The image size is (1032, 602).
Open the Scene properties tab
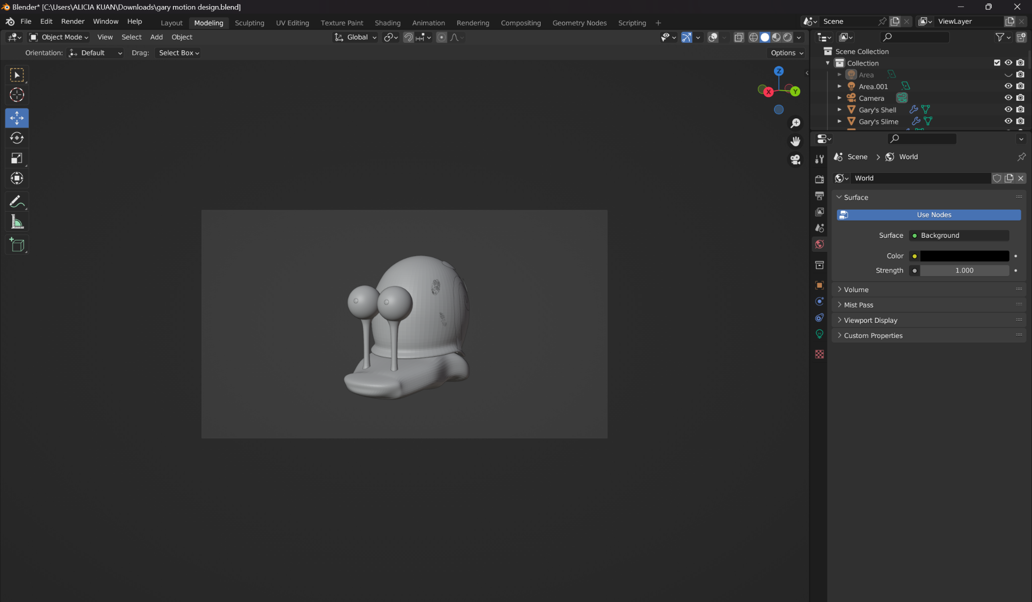tap(819, 228)
